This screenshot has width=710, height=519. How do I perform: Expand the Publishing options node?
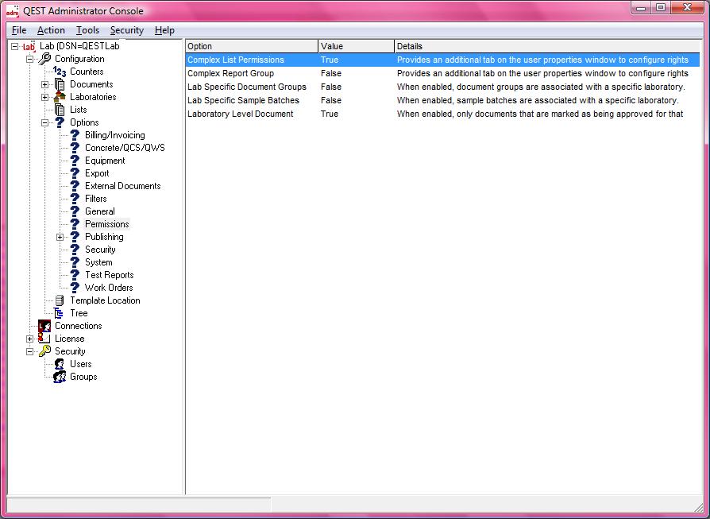tap(60, 237)
